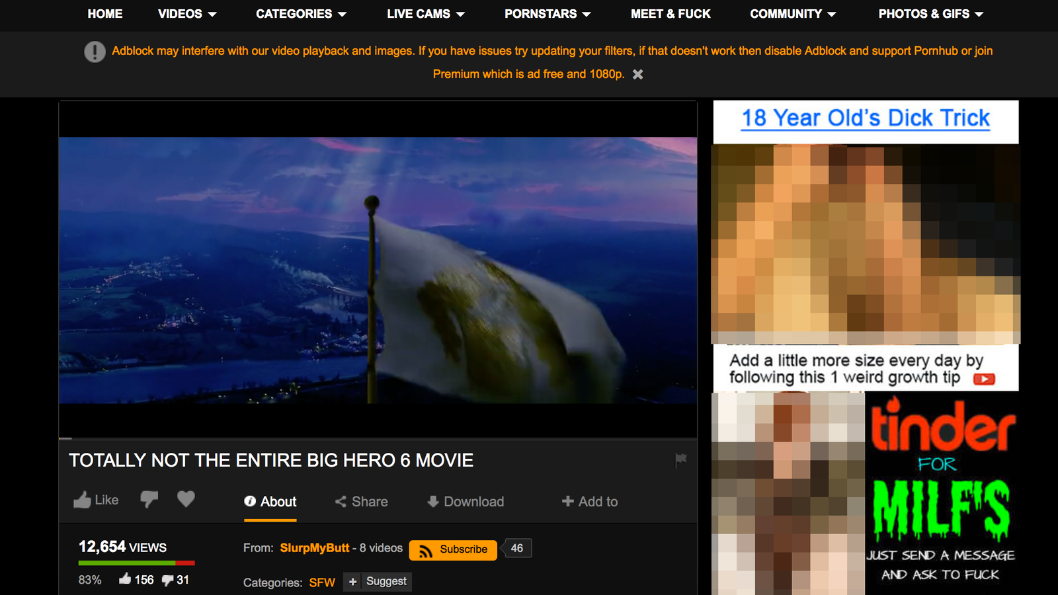Screen dimensions: 1058x595
Task: Open the Share tab
Action: (x=361, y=502)
